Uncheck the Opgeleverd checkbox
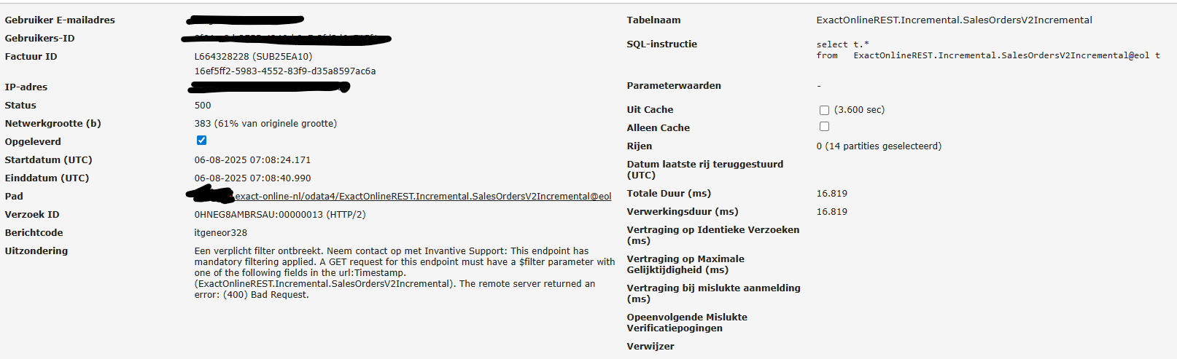The image size is (1177, 359). 201,141
